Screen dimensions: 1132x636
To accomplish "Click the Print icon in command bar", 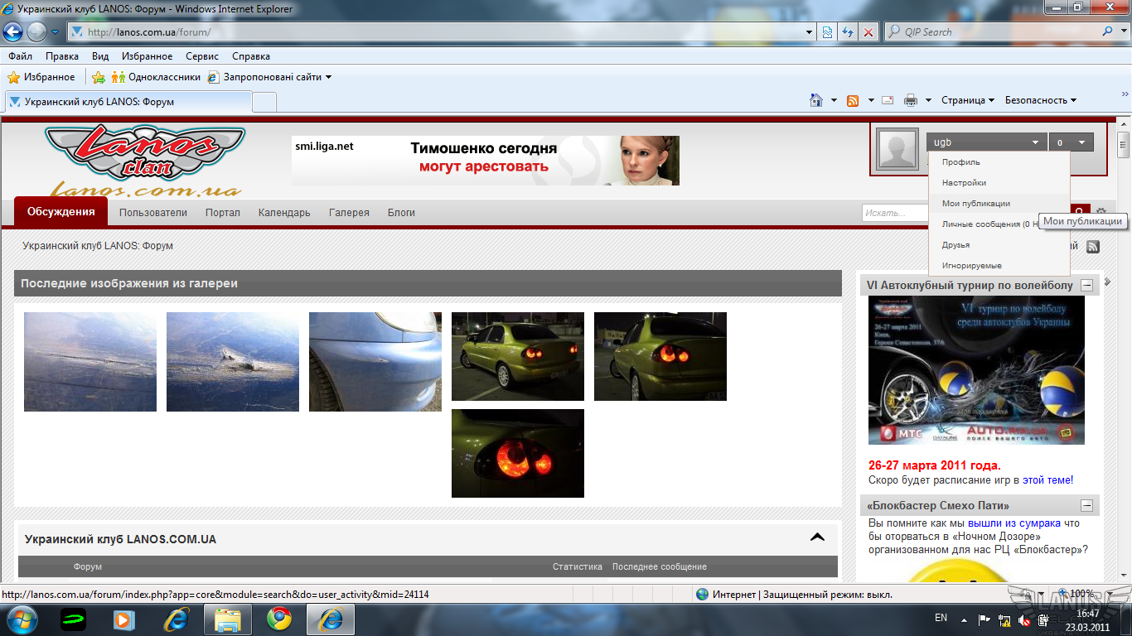I will (x=911, y=100).
